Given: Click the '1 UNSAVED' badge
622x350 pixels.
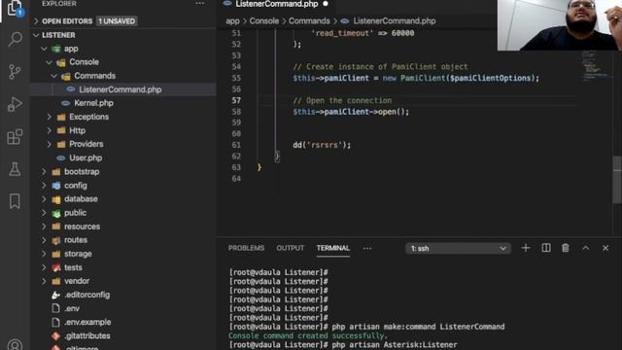Looking at the screenshot, I should coord(117,21).
